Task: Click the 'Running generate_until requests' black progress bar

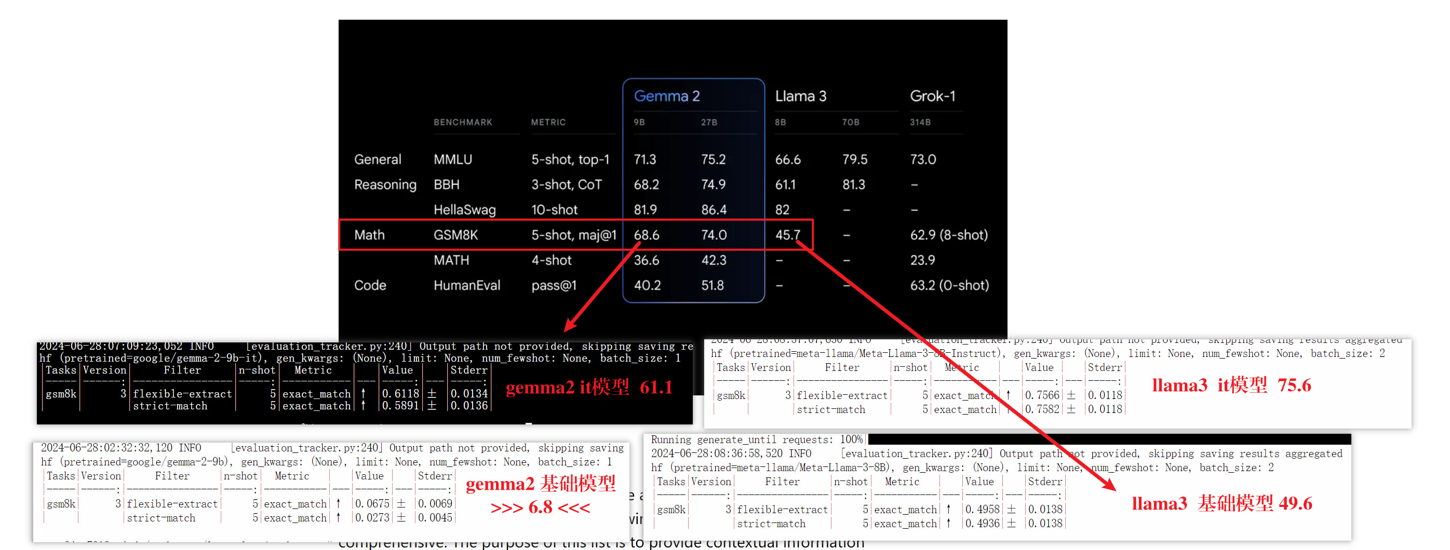Action: [x=1109, y=439]
